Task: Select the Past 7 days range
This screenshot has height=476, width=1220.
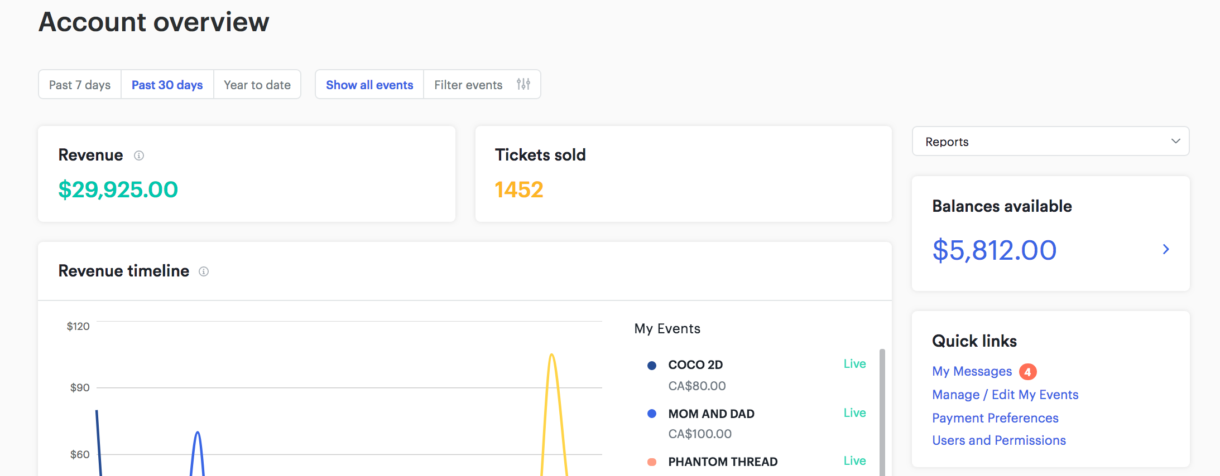Action: point(80,85)
